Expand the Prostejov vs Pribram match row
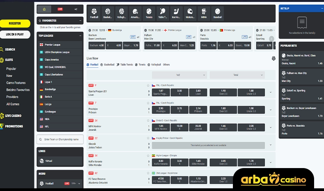Image resolution: width=324 pixels, height=191 pixels. coord(271,110)
